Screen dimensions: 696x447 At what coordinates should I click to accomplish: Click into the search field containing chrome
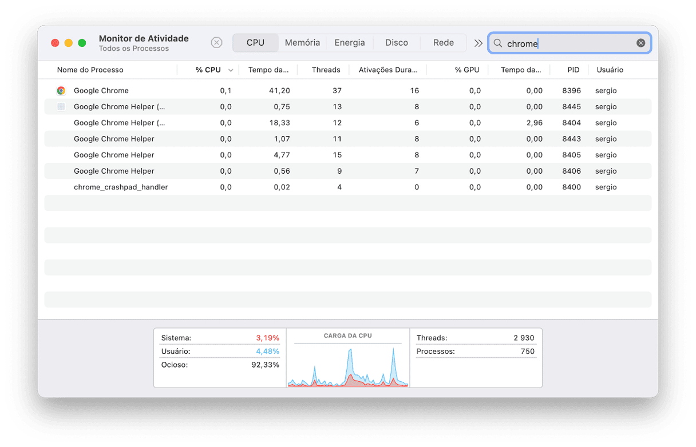point(570,43)
